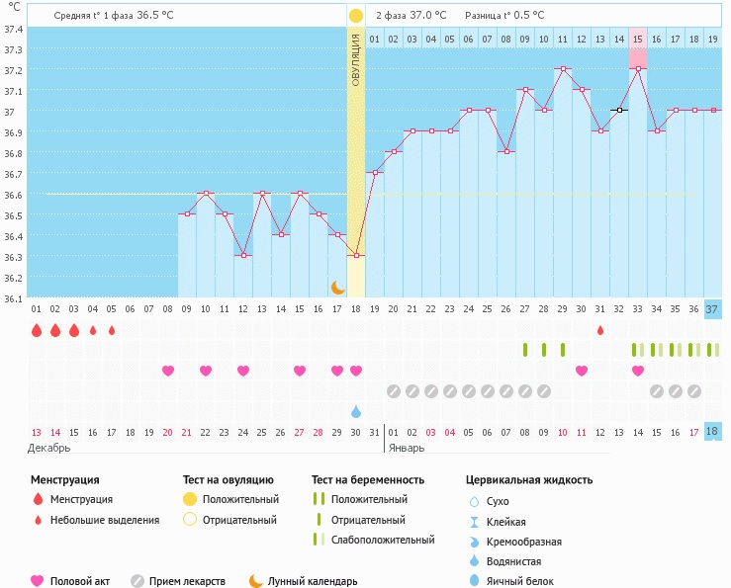Click the small spotting drop on cycle day 31
Image resolution: width=731 pixels, height=588 pixels.
click(600, 330)
